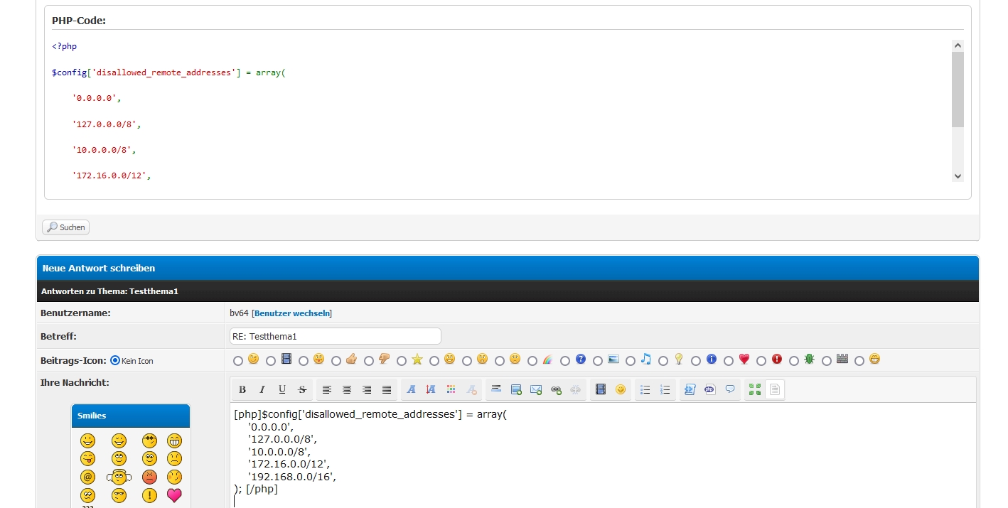Insert a code block
This screenshot has height=508, width=1008.
pos(690,389)
